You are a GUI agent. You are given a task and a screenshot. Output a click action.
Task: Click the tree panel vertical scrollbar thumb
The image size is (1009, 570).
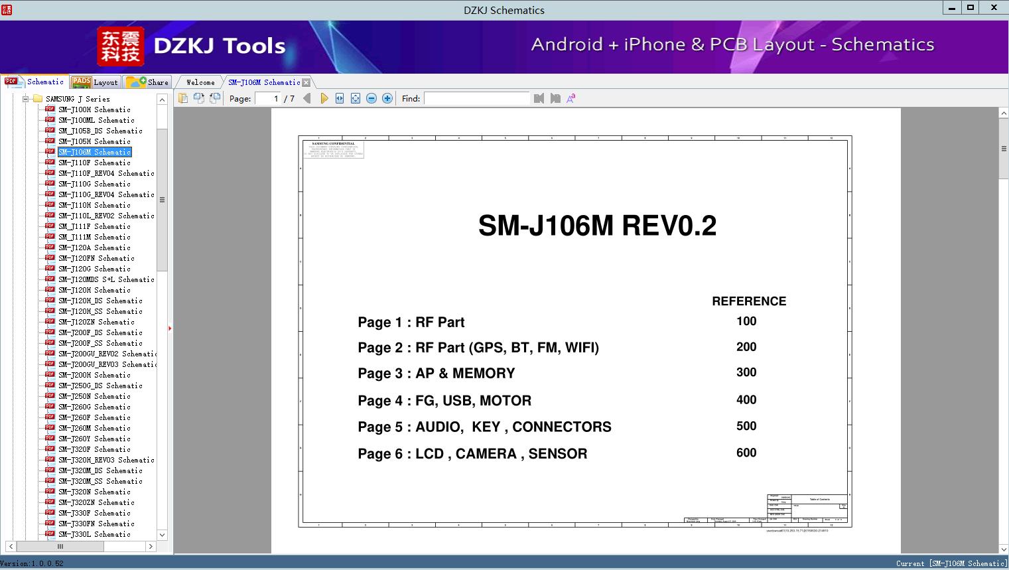point(162,199)
